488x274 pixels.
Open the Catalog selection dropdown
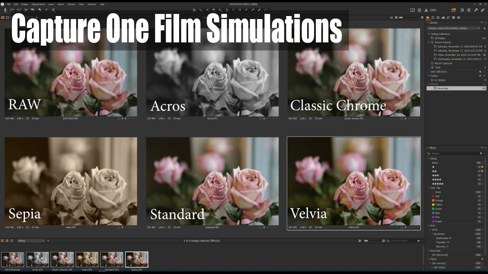[454, 28]
